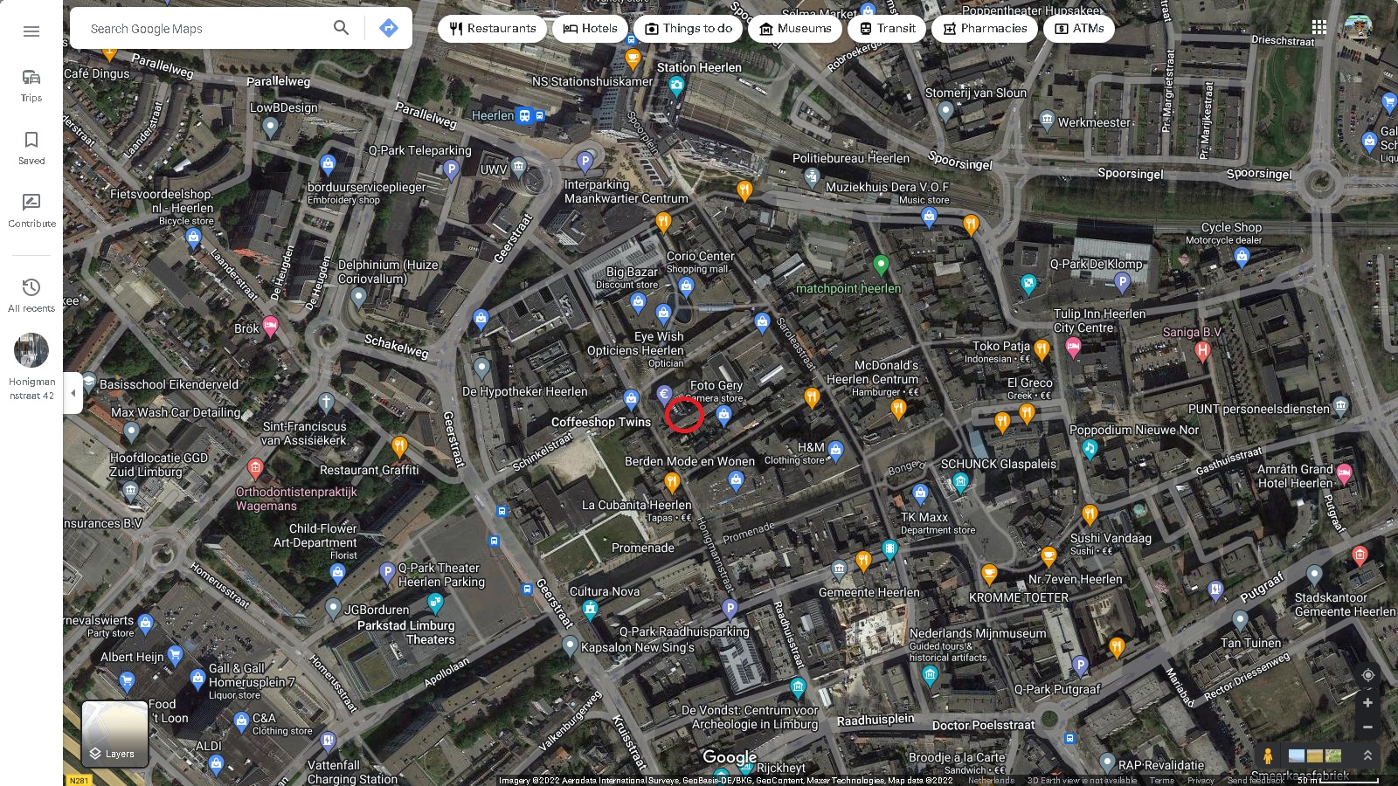
Task: Open the Google apps grid
Action: tap(1318, 28)
